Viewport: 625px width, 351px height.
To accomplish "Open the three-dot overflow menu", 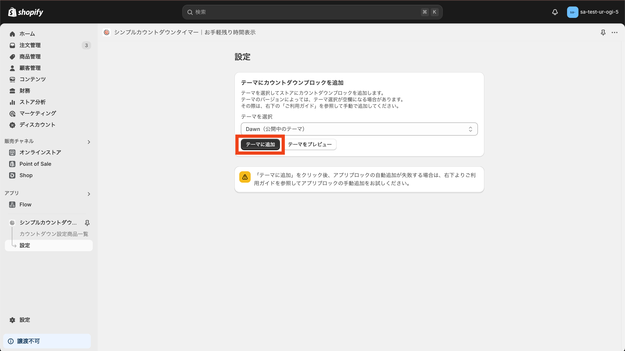I will click(x=615, y=32).
